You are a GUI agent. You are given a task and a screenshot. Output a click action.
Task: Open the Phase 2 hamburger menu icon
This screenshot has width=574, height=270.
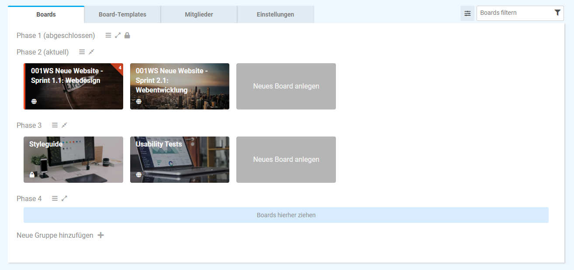[x=82, y=52]
